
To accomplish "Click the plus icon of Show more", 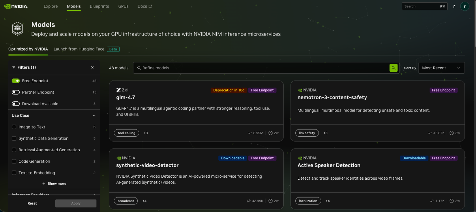I will click(x=44, y=184).
